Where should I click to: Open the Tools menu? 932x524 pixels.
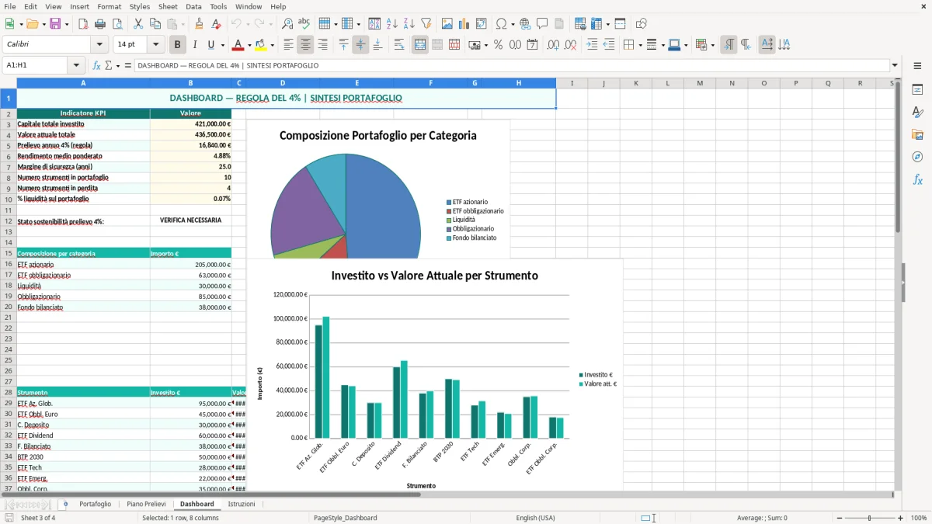(218, 6)
